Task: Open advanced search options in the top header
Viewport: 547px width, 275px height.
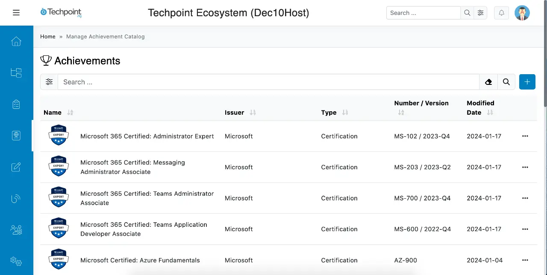Action: point(481,13)
